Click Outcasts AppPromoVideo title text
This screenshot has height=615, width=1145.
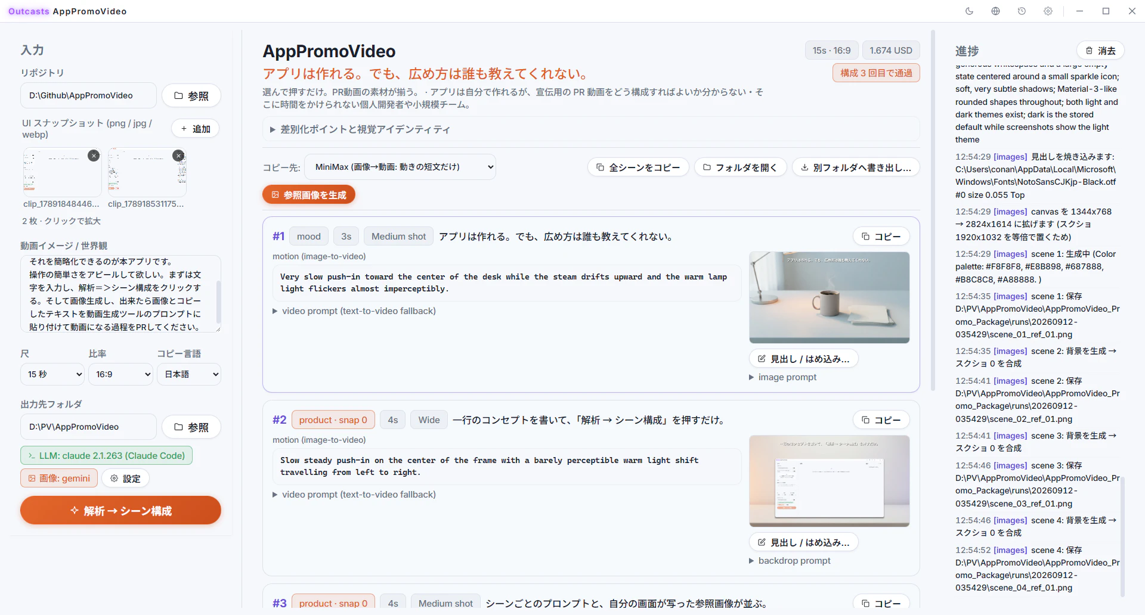67,11
